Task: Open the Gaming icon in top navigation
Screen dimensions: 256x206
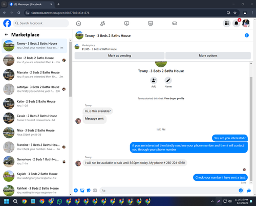Action: pos(175,23)
